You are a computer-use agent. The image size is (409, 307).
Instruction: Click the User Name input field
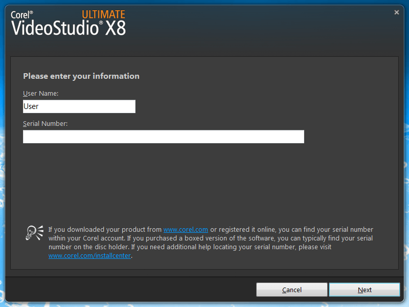point(79,106)
